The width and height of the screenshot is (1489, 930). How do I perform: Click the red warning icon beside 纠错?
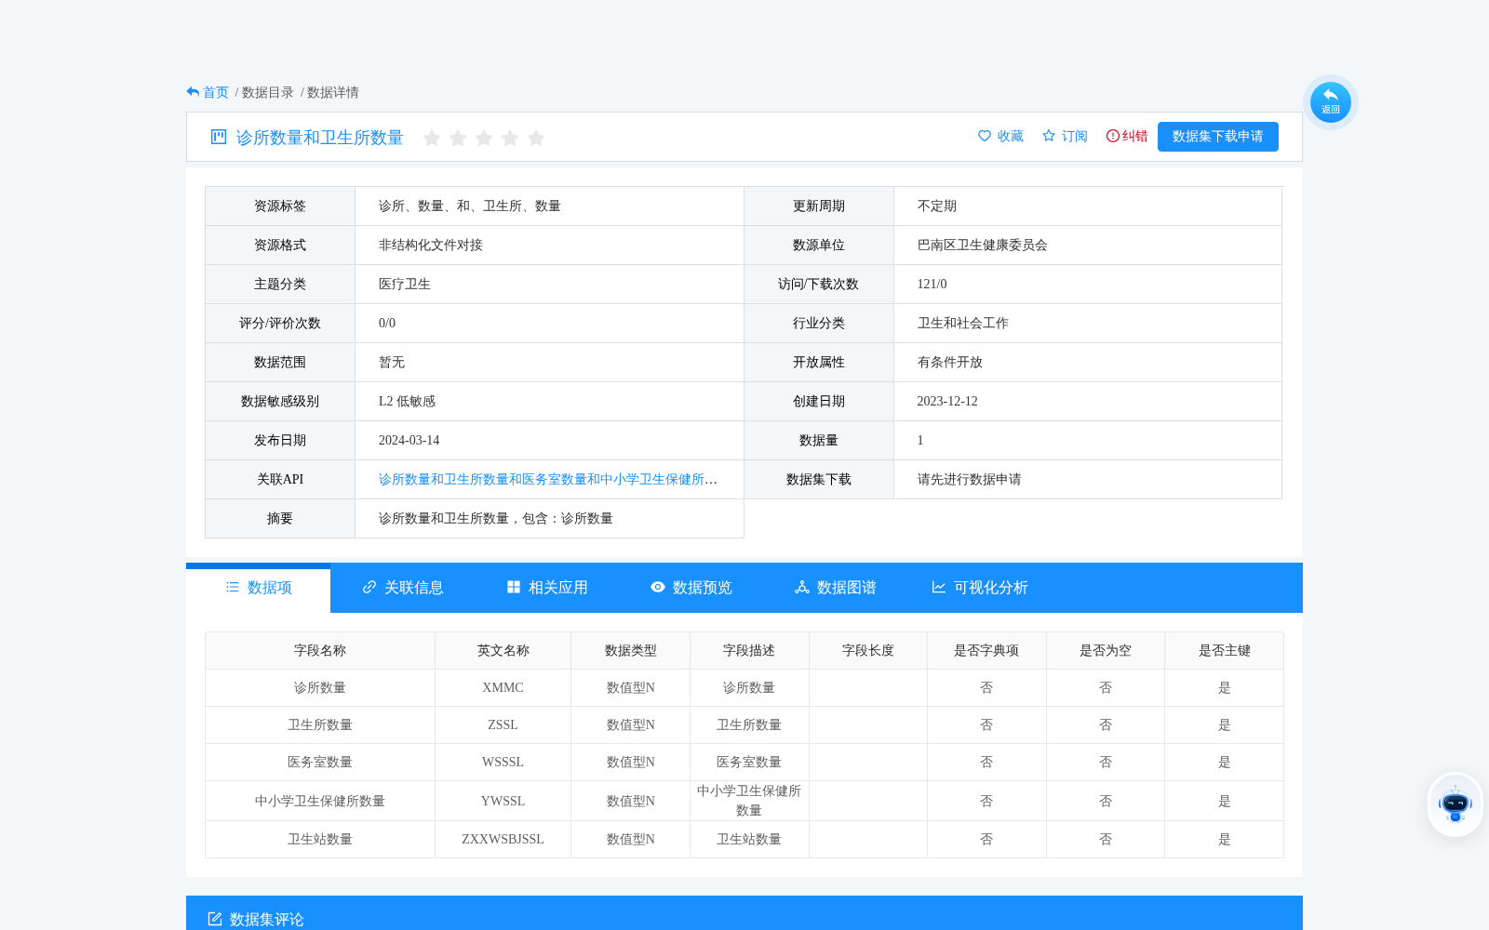click(1112, 136)
